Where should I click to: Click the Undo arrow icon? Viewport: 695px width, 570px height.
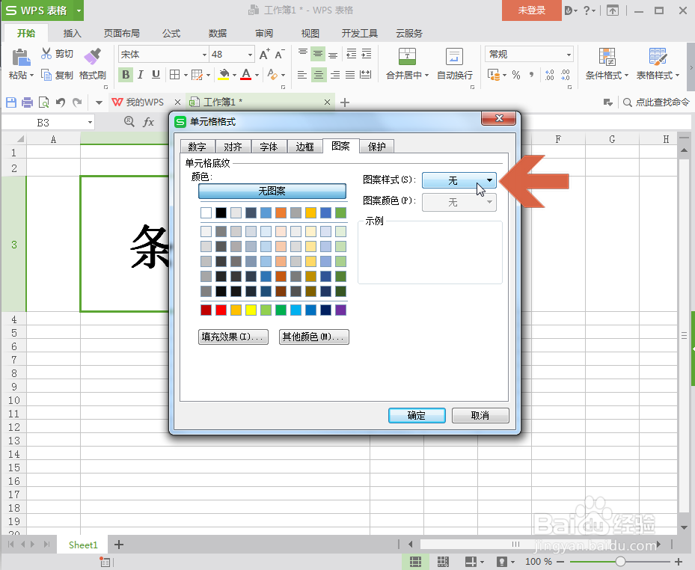click(x=61, y=102)
